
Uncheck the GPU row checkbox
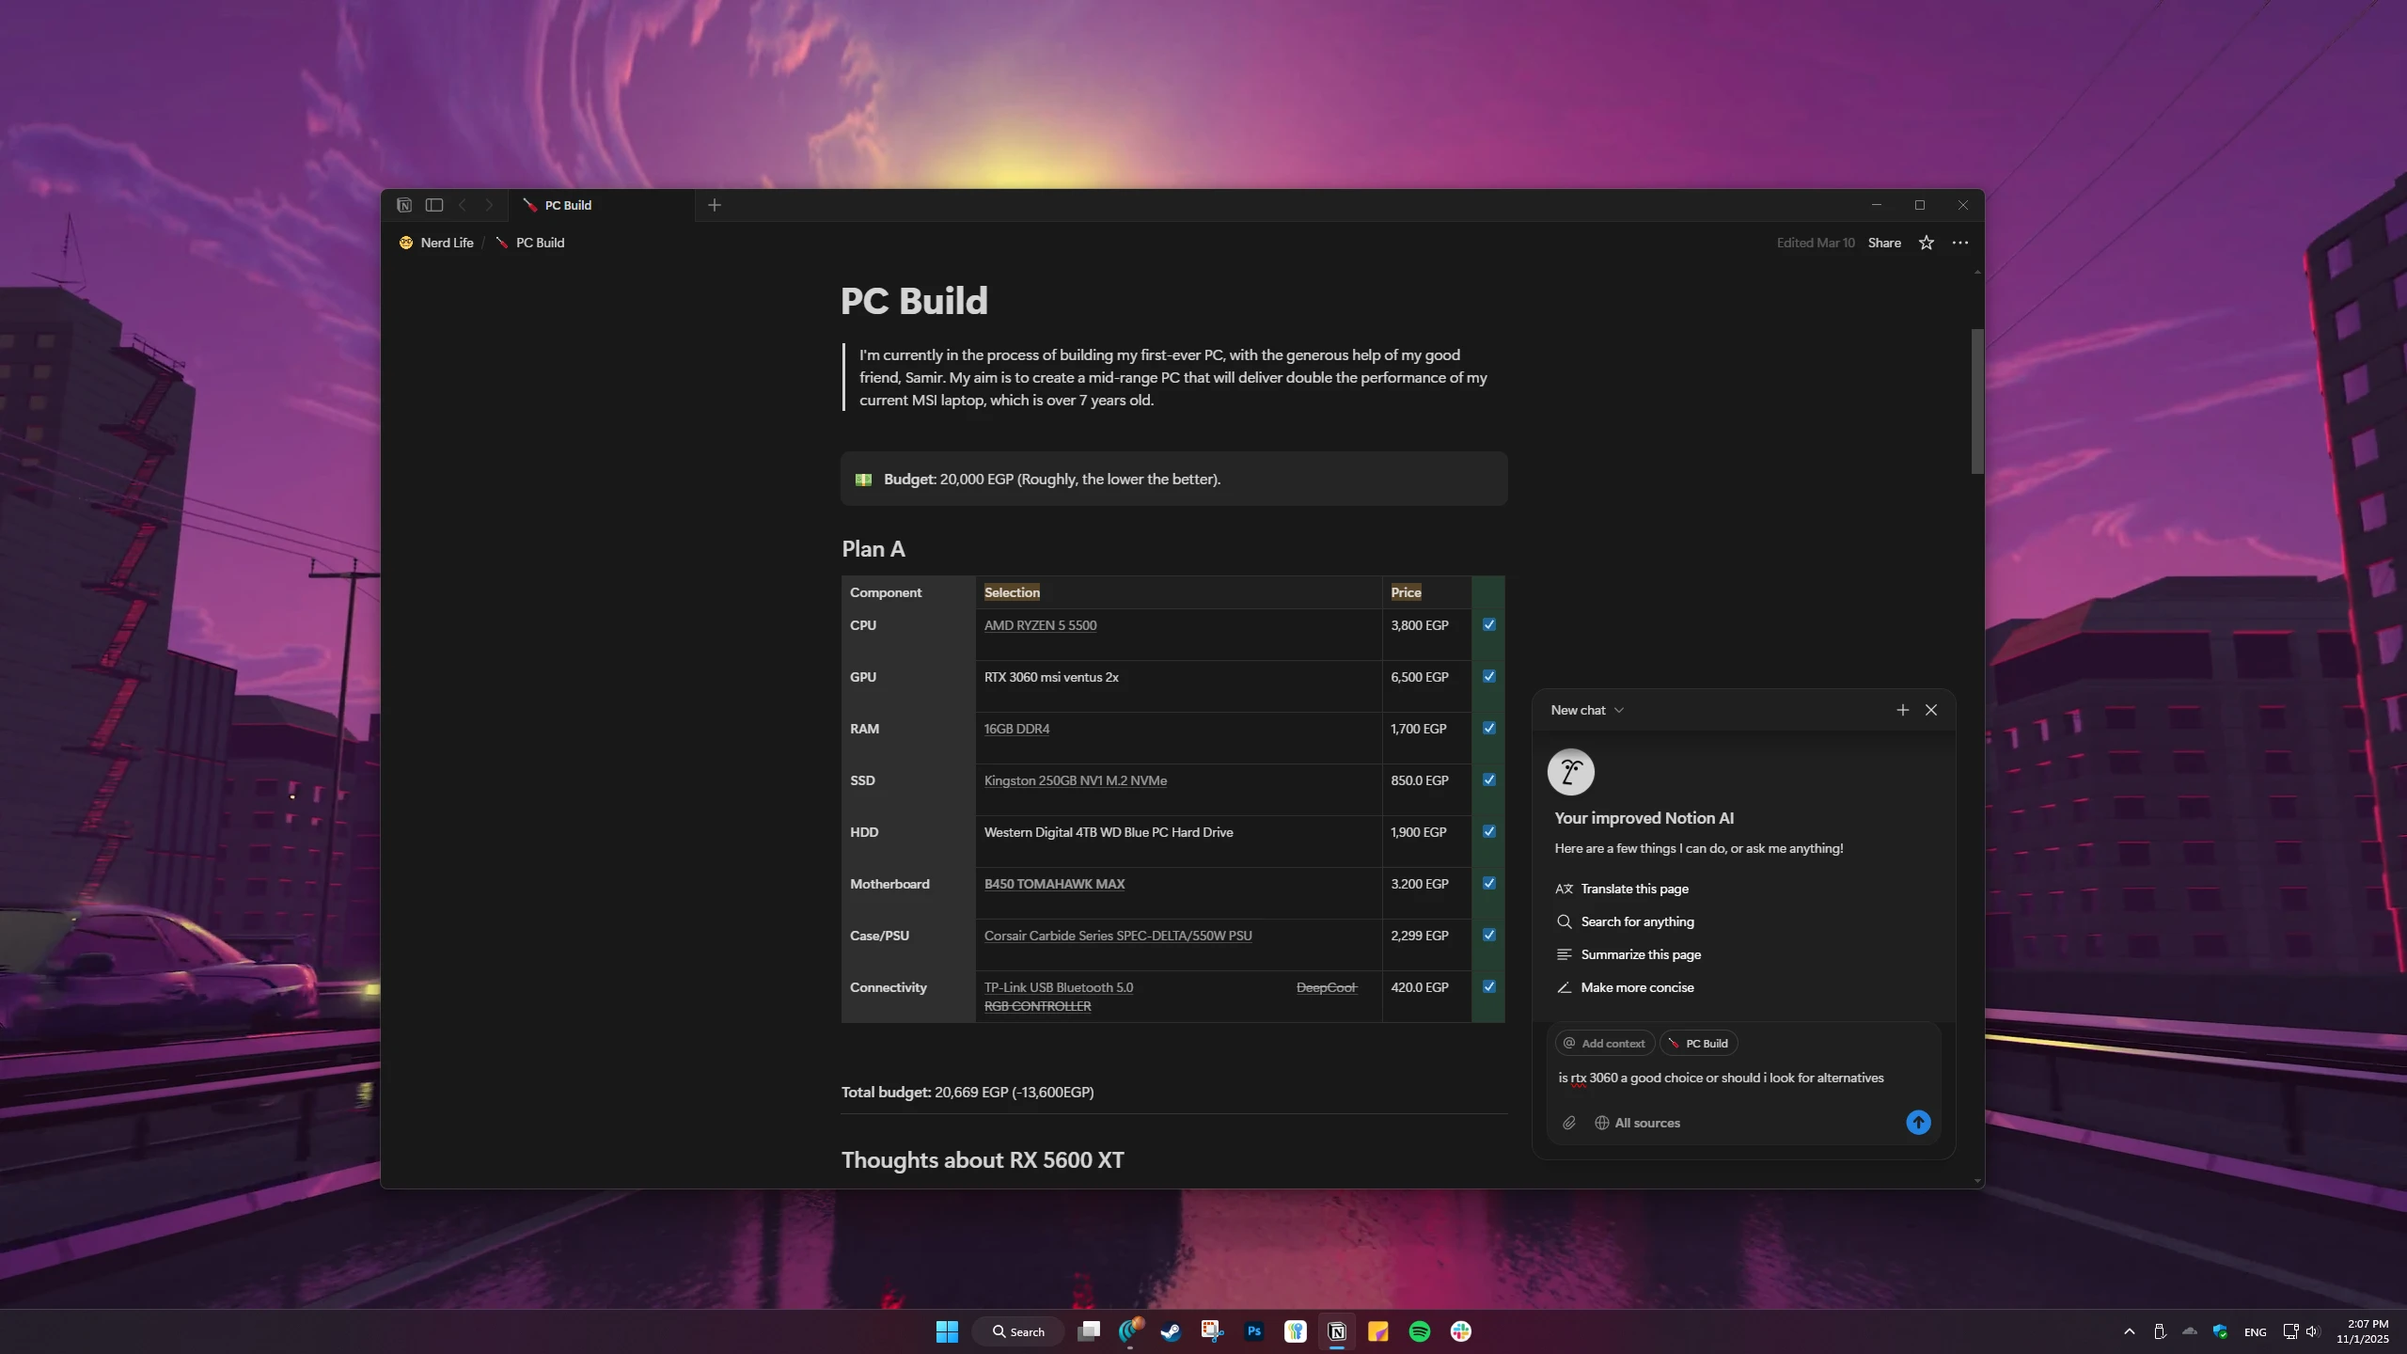[x=1489, y=676]
